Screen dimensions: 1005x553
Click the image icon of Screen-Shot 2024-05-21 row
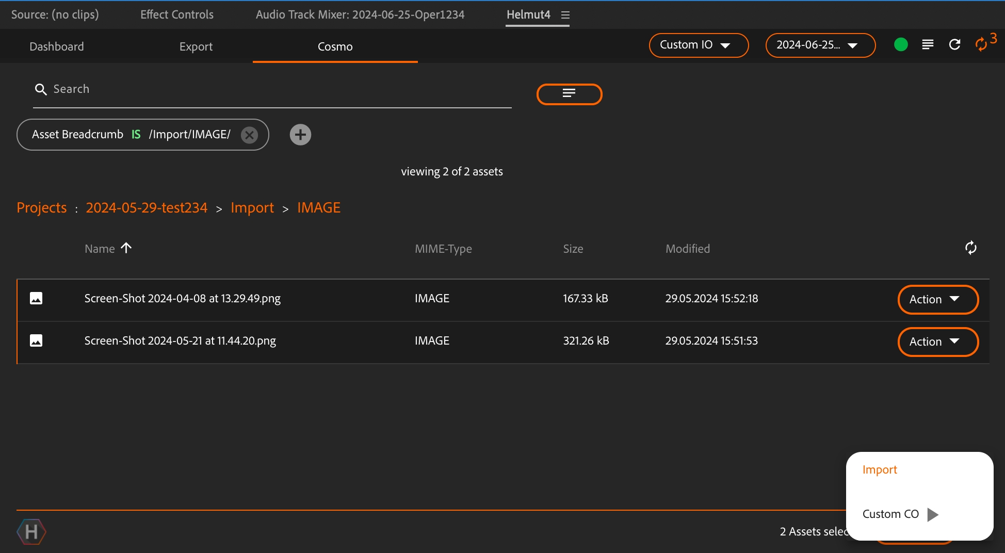pyautogui.click(x=36, y=340)
